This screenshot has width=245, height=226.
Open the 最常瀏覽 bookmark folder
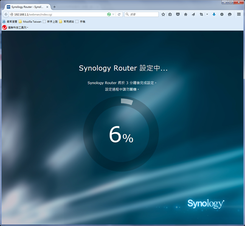click(x=10, y=22)
